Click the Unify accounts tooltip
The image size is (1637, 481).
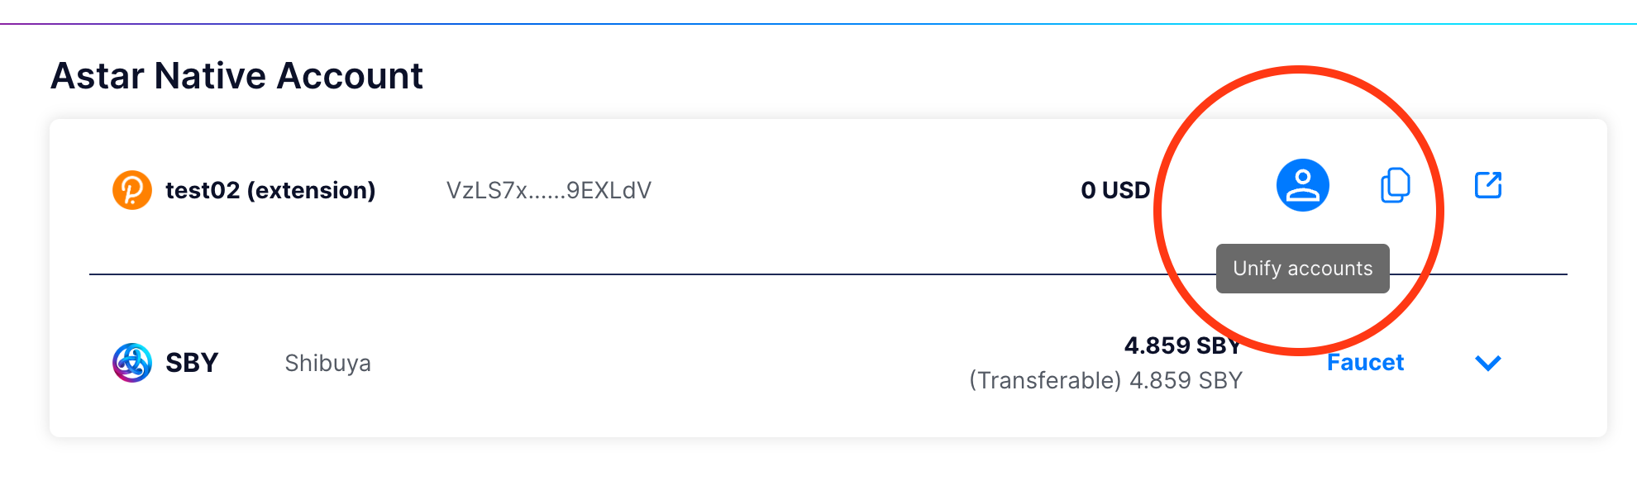click(1302, 269)
